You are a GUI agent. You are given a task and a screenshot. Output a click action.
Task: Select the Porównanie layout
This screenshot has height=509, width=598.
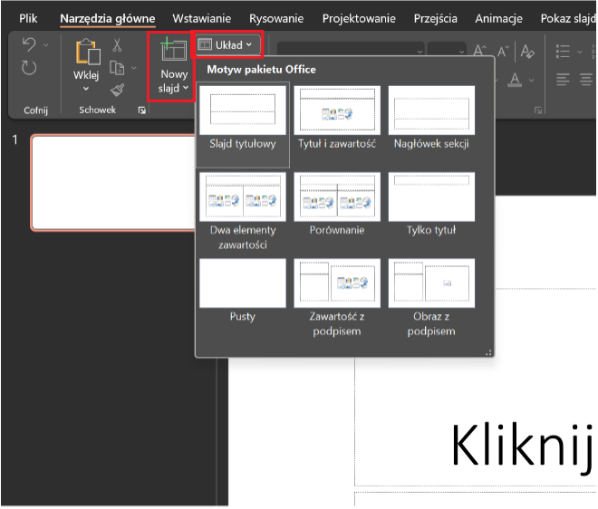(x=336, y=206)
